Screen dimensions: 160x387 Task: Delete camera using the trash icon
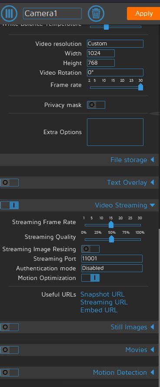(96, 14)
